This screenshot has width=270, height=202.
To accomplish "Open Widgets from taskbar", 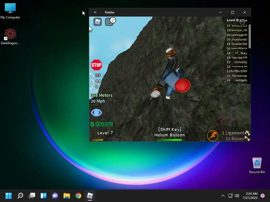I will pos(44,196).
